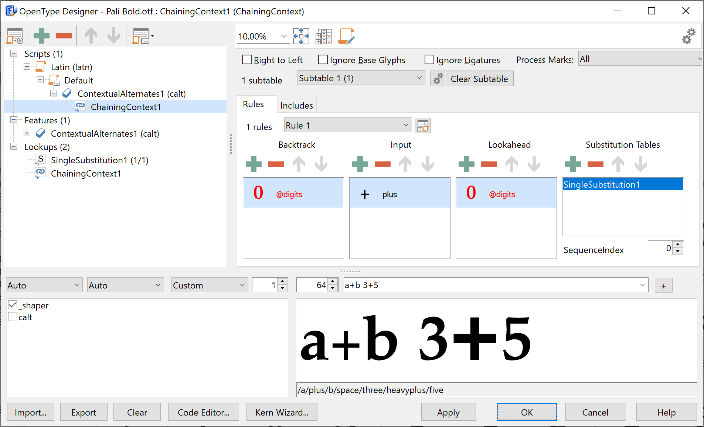The height and width of the screenshot is (427, 704).
Task: Click the Cancel button
Action: click(595, 412)
